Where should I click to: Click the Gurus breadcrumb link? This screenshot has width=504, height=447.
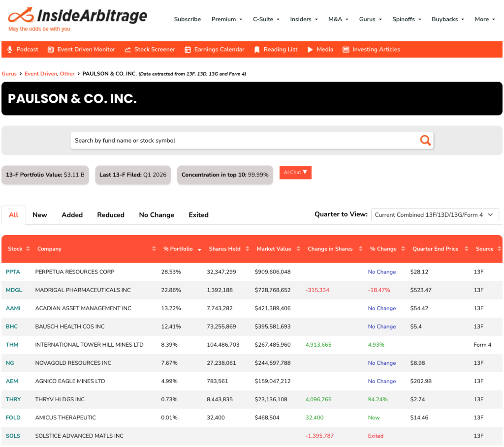(x=9, y=74)
